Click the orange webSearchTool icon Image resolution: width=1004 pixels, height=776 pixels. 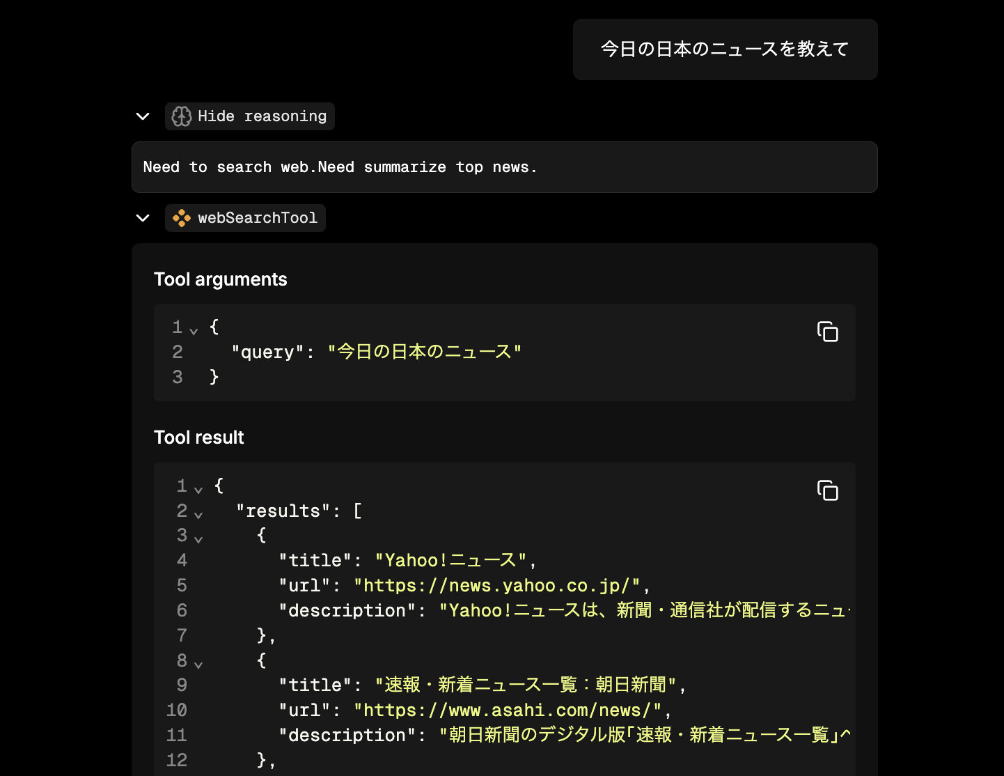click(180, 217)
